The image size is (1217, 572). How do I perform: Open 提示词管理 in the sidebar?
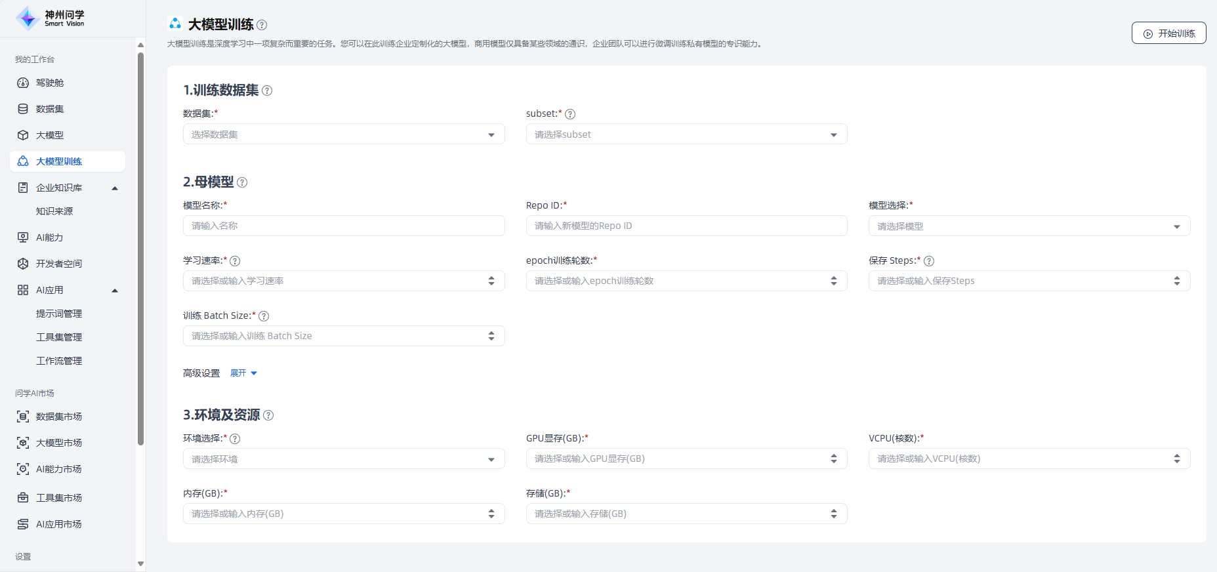59,314
